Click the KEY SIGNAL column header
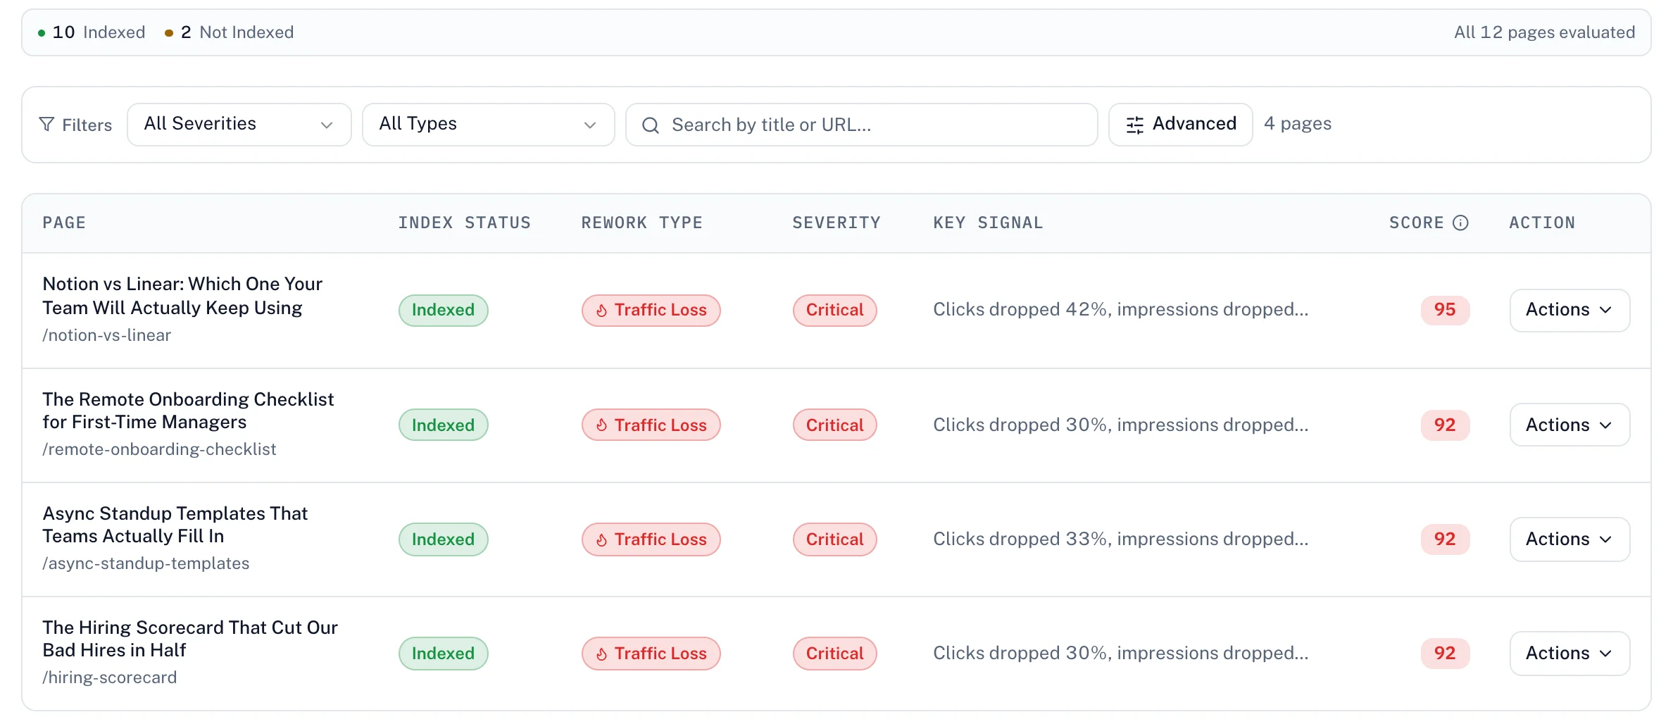This screenshot has height=724, width=1673. [x=989, y=223]
